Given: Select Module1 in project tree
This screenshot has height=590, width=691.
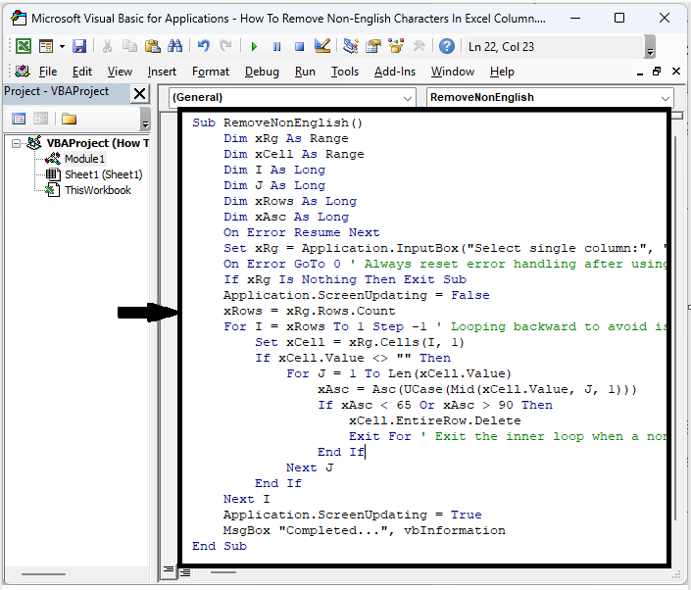Looking at the screenshot, I should 84,159.
